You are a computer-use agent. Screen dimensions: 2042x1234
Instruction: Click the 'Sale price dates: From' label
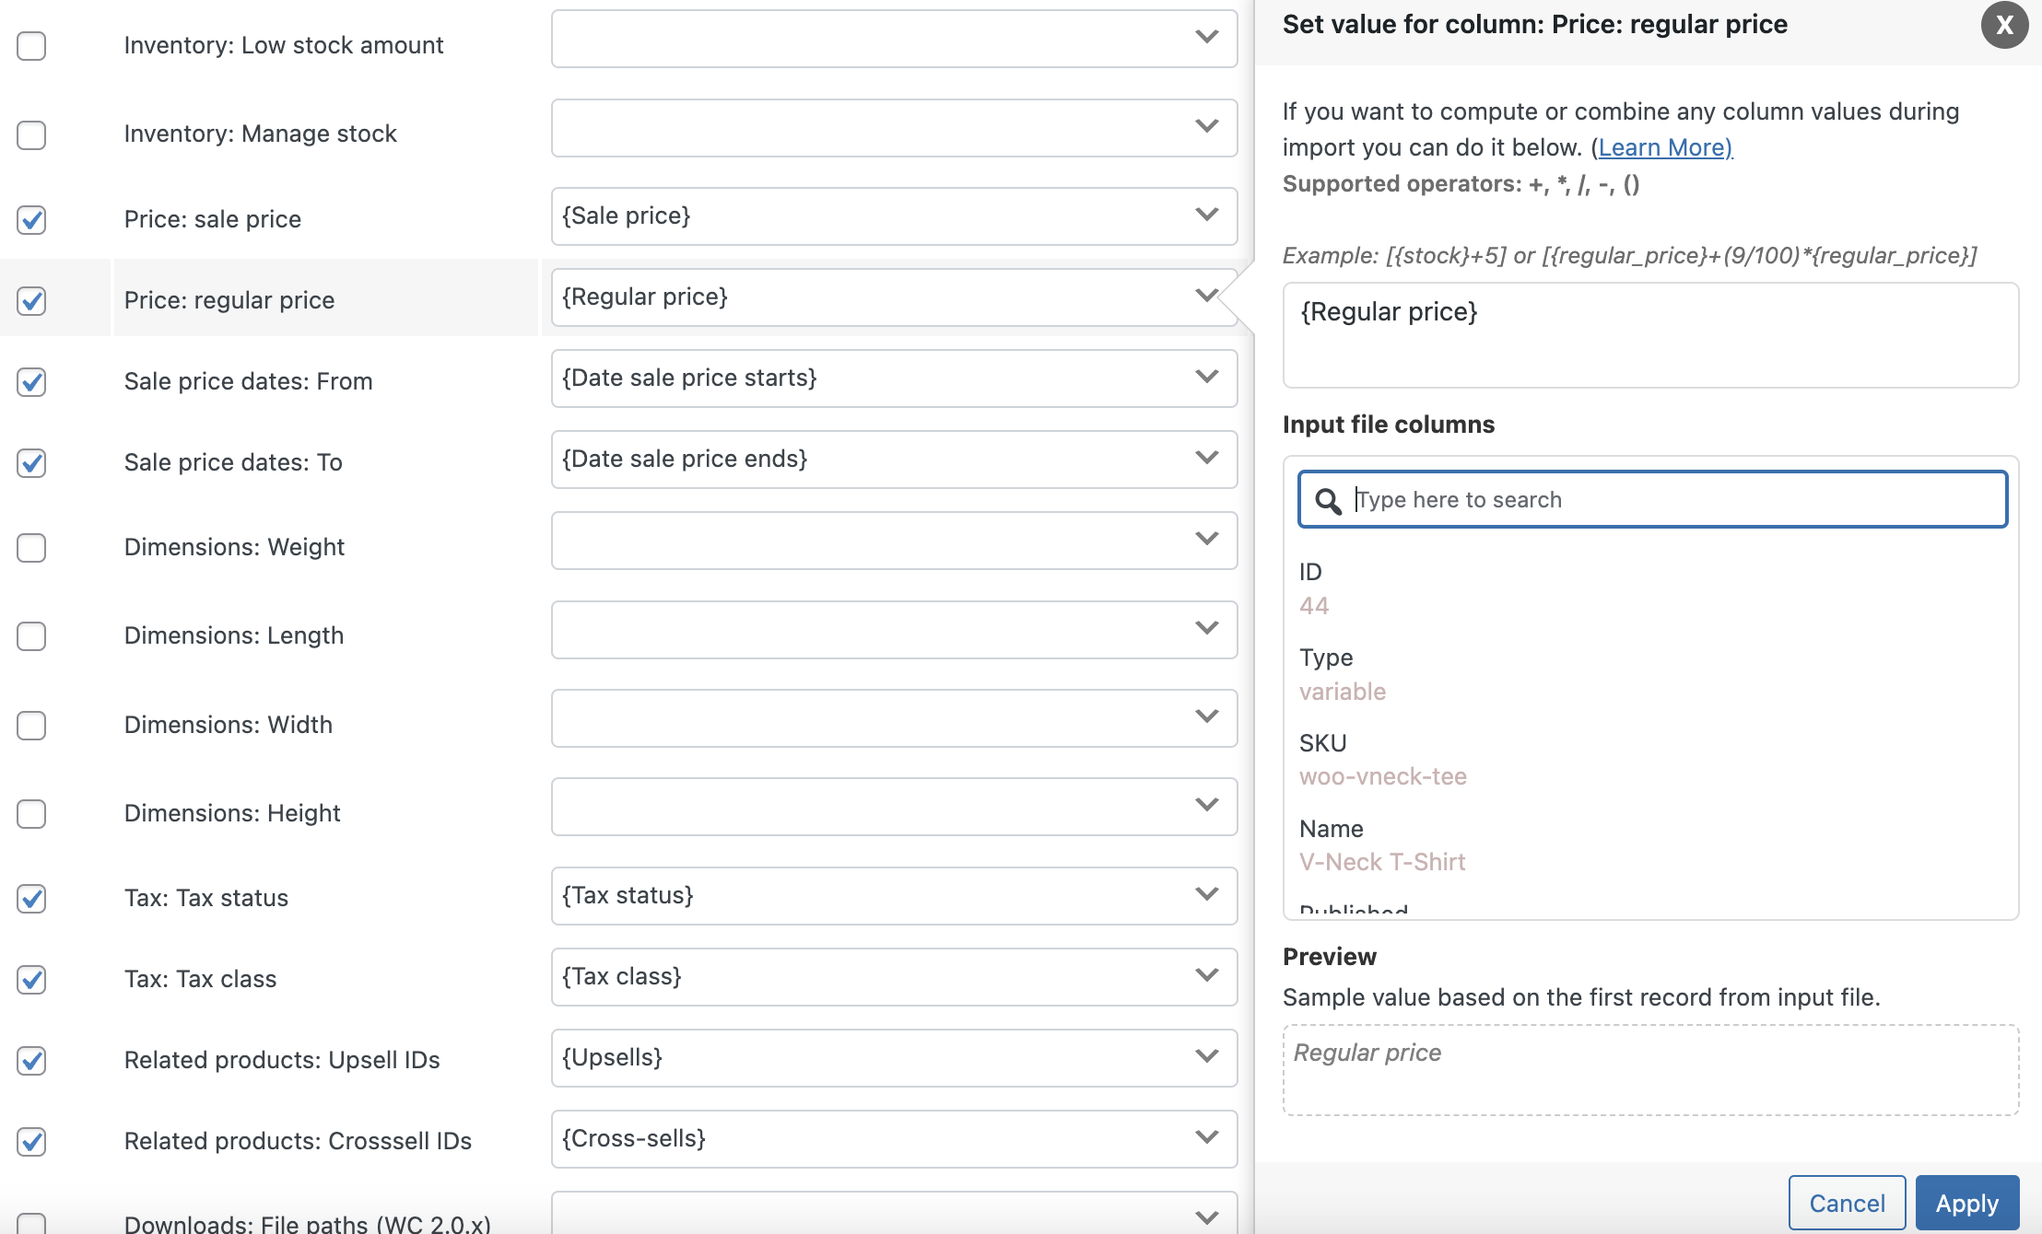coord(249,381)
